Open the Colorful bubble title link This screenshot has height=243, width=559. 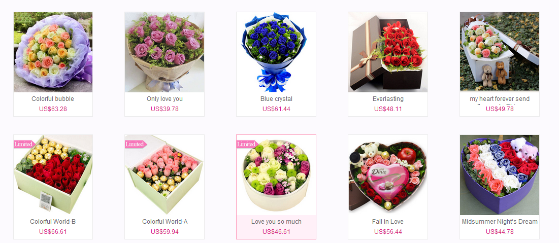[x=53, y=99]
